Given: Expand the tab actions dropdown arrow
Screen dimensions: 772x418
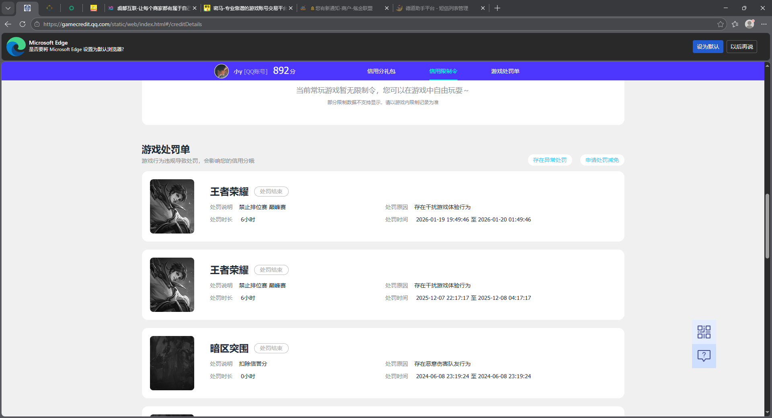Looking at the screenshot, I should (8, 8).
